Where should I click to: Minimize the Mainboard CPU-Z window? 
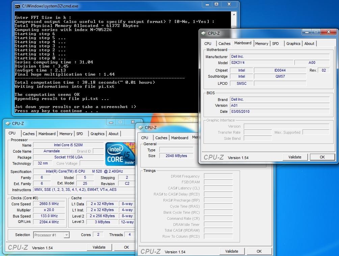pos(307,32)
